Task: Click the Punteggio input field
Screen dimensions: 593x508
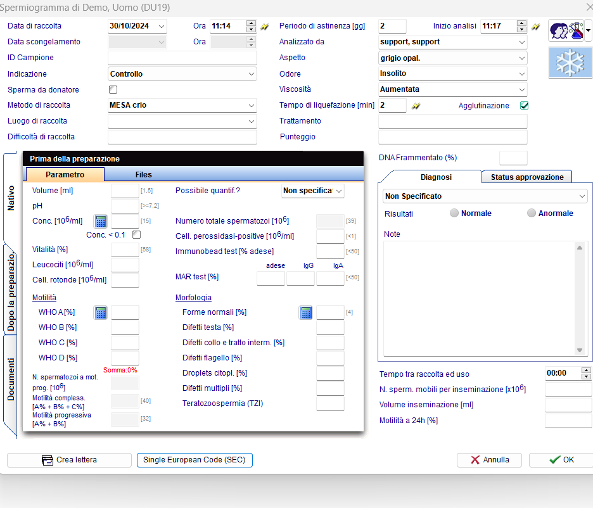Action: tap(453, 137)
